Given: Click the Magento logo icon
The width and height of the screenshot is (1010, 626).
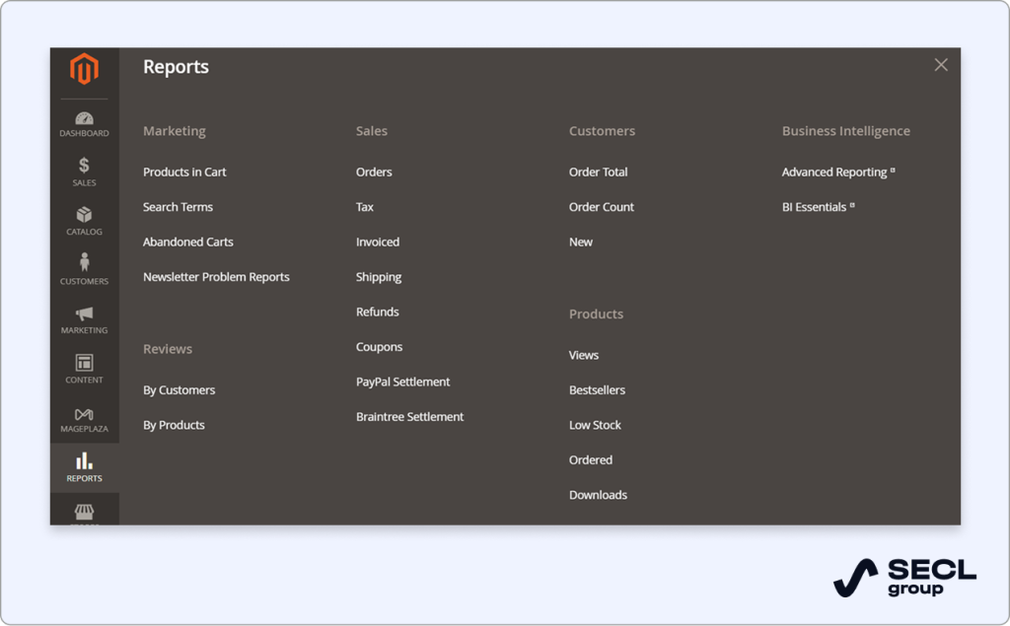Looking at the screenshot, I should [x=84, y=70].
